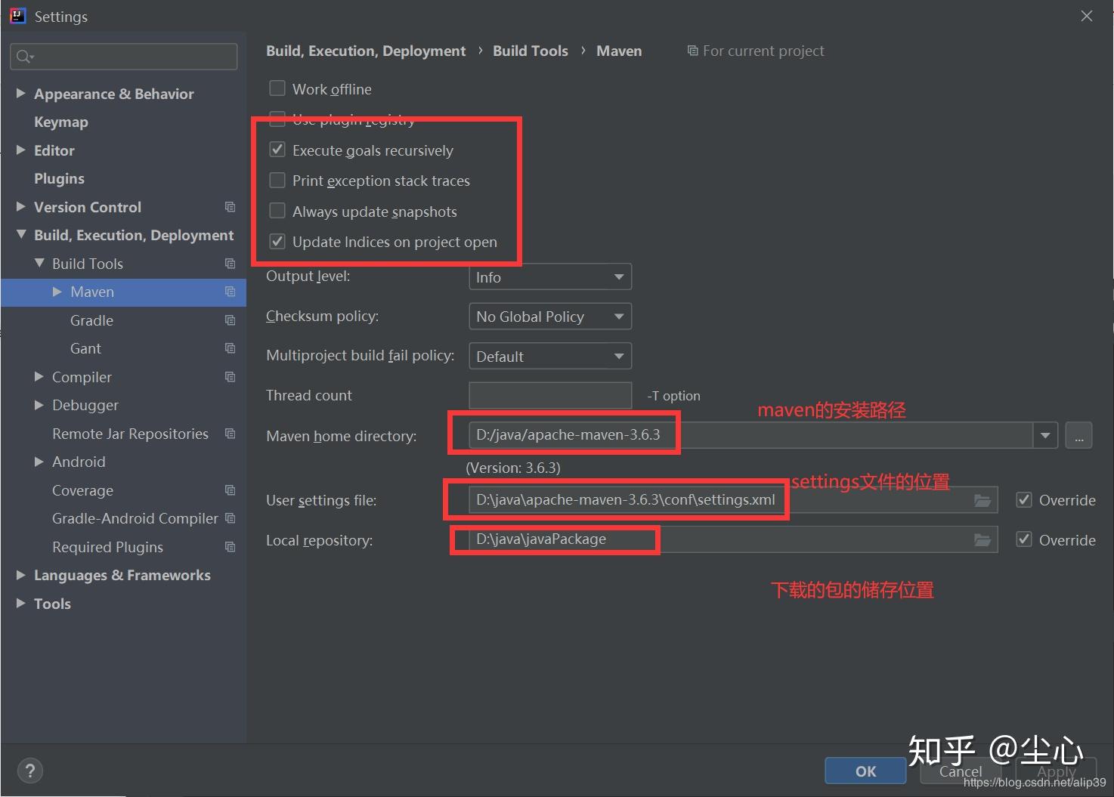The width and height of the screenshot is (1114, 797).
Task: Click project-level icon beside Gant
Action: pos(231,348)
